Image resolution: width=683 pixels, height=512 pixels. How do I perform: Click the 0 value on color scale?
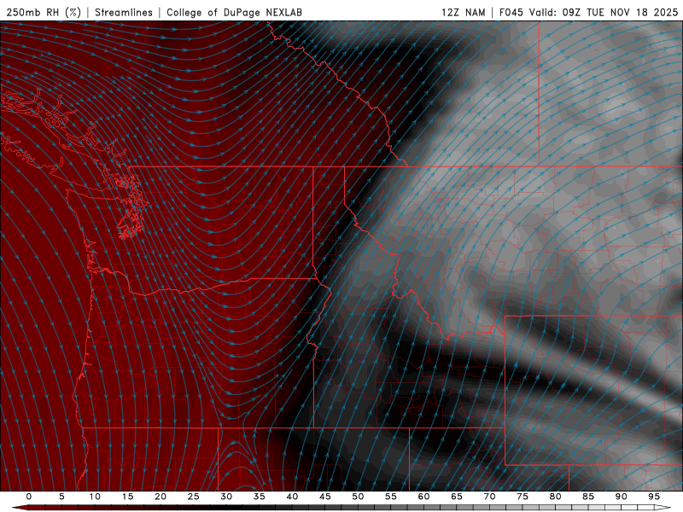click(x=29, y=497)
